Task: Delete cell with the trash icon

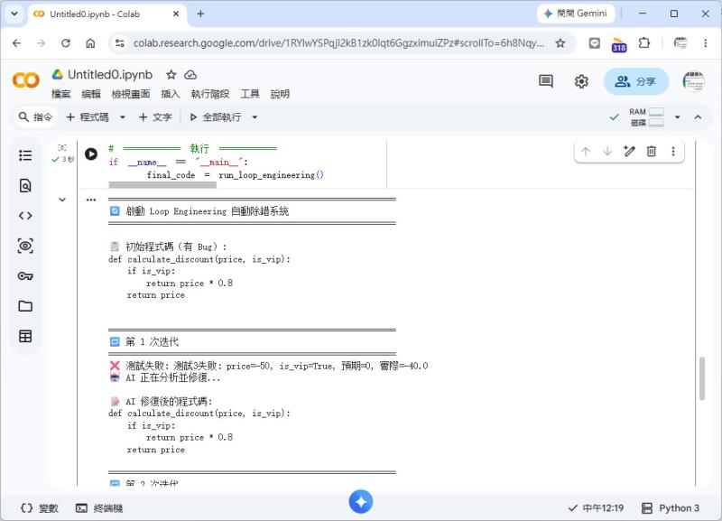Action: point(651,152)
